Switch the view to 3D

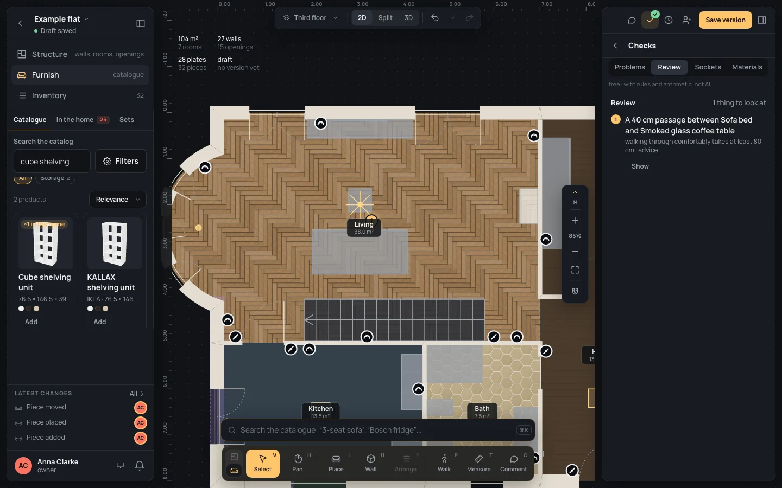click(408, 18)
